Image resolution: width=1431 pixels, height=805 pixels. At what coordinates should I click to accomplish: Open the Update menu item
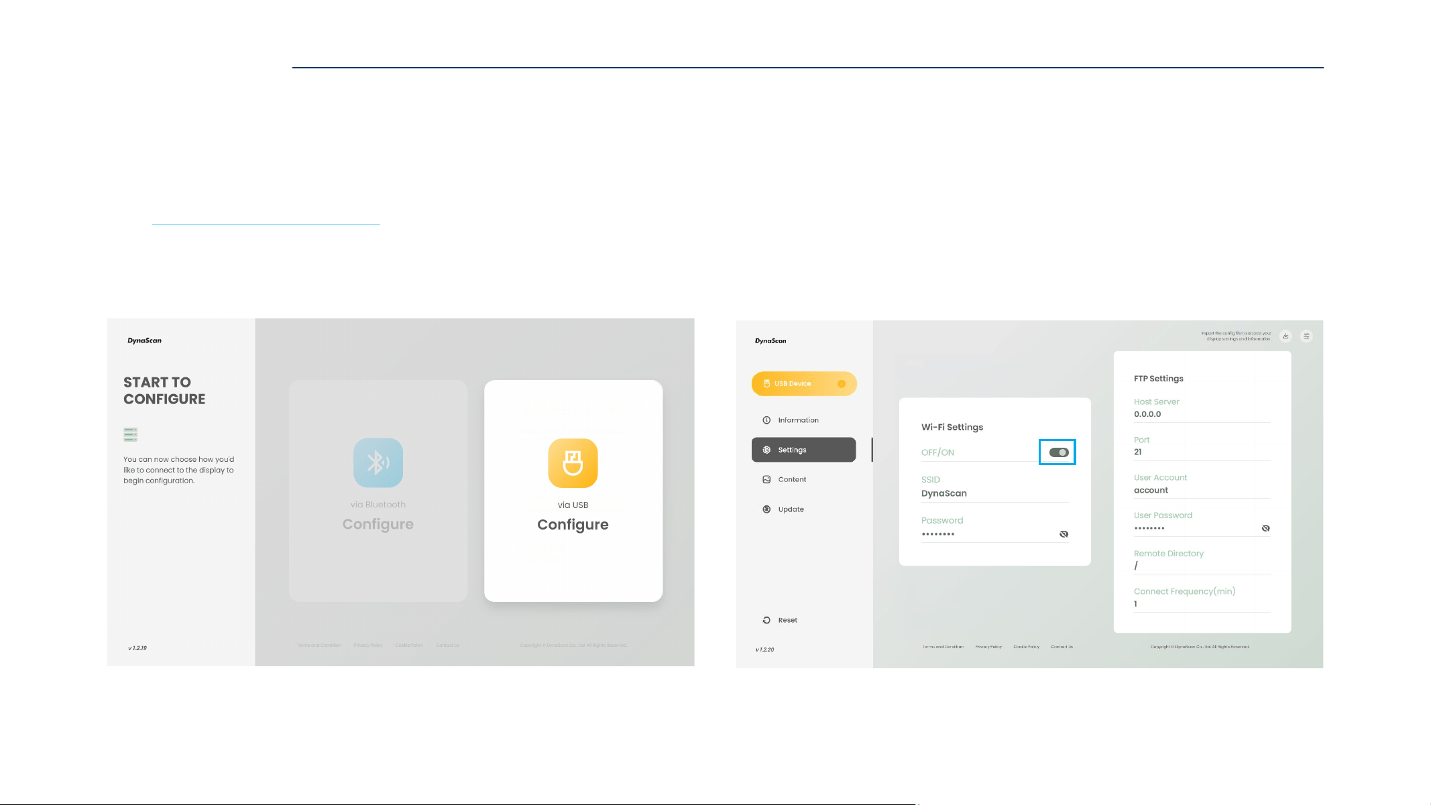(x=803, y=509)
